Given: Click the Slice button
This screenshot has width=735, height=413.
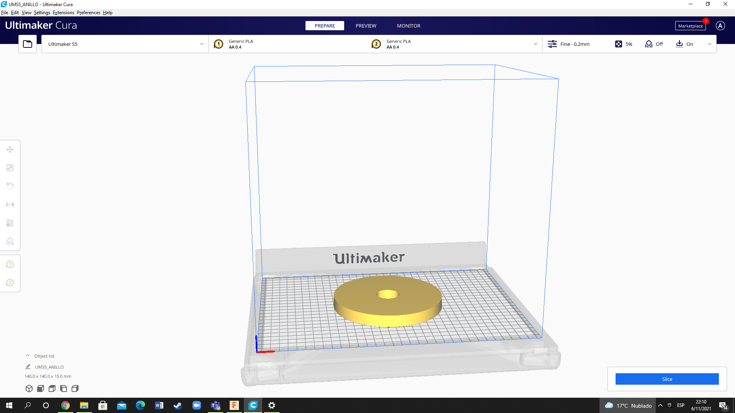Looking at the screenshot, I should pos(667,379).
